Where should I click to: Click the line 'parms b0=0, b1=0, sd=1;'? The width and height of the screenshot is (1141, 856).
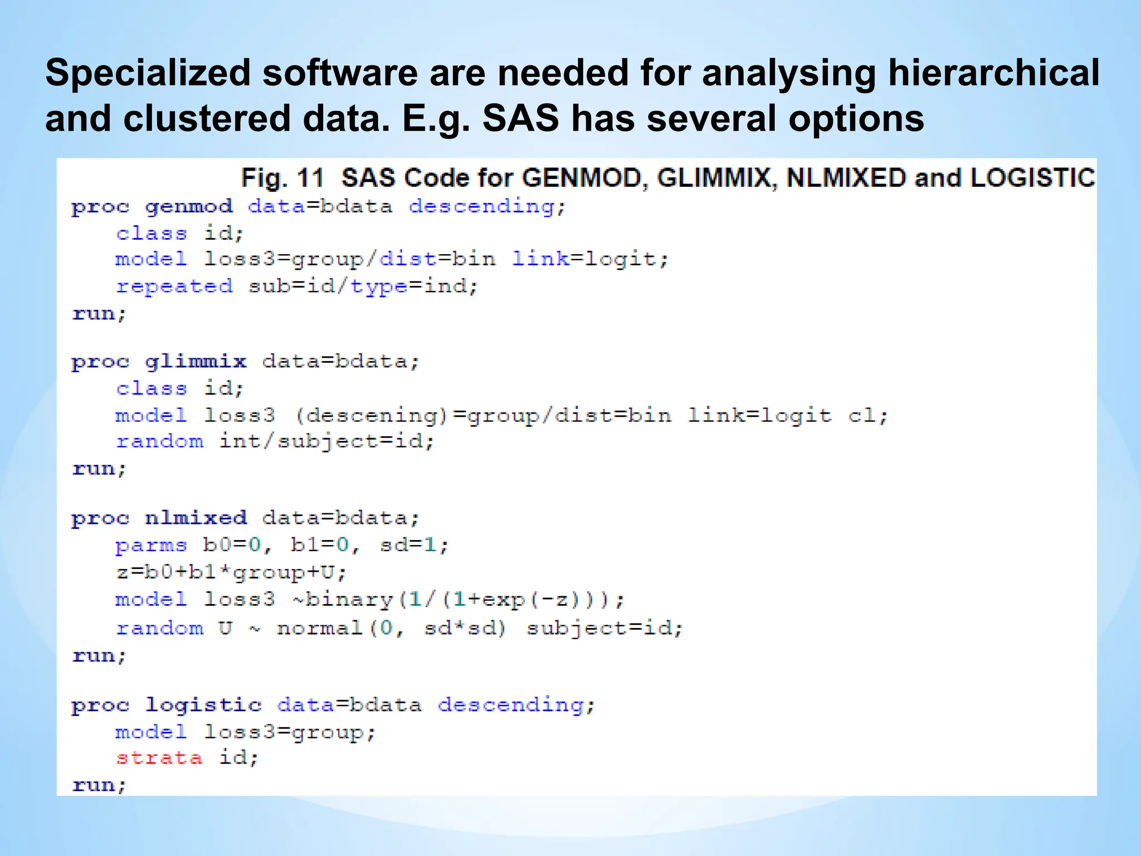coord(282,545)
